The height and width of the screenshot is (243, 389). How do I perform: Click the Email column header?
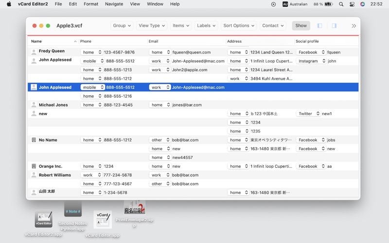187,41
